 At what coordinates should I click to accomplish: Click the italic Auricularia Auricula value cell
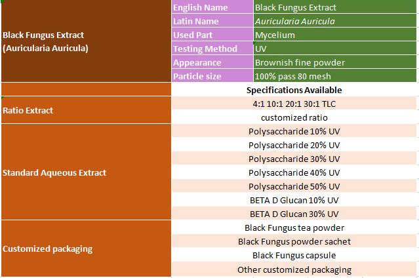pos(335,21)
